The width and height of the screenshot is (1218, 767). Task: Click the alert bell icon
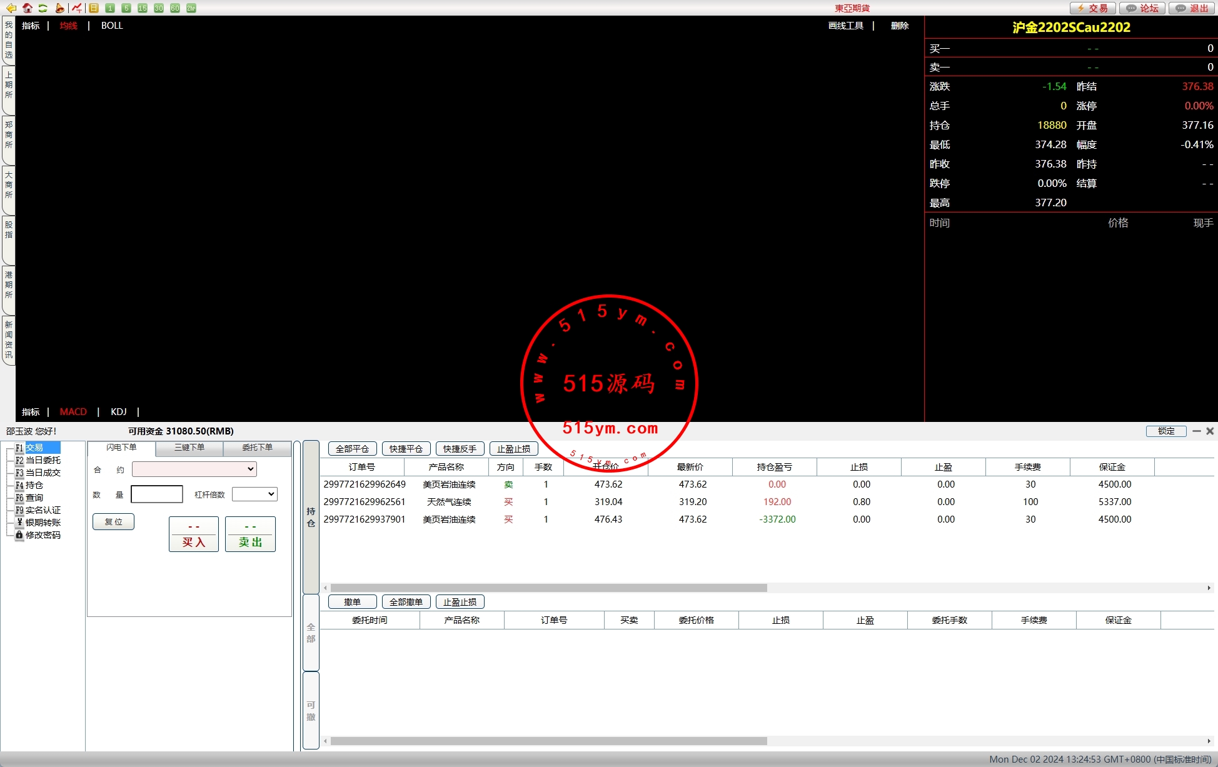pyautogui.click(x=59, y=8)
